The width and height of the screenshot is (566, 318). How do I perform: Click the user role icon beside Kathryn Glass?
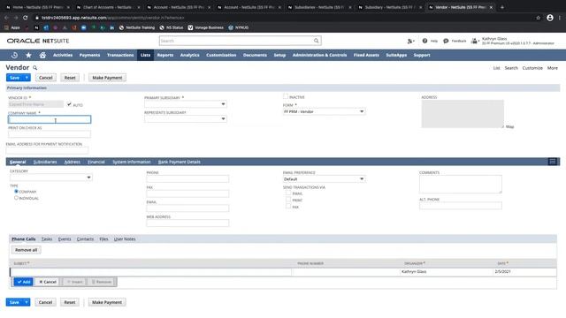(x=475, y=42)
